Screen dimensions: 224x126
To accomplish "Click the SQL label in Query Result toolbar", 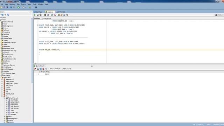I will coord(46,69).
